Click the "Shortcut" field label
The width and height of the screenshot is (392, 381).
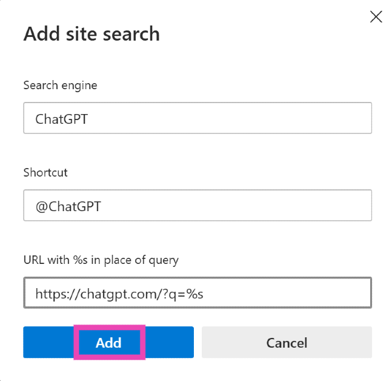coord(45,172)
